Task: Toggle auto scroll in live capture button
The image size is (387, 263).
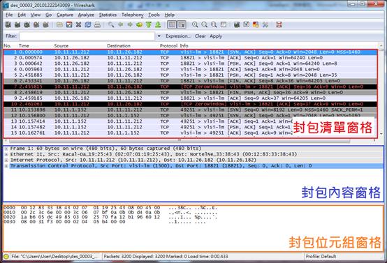Action: pos(182,24)
